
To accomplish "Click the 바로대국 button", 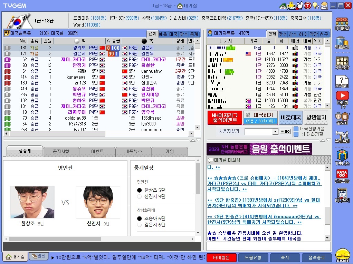I will pos(290,117).
